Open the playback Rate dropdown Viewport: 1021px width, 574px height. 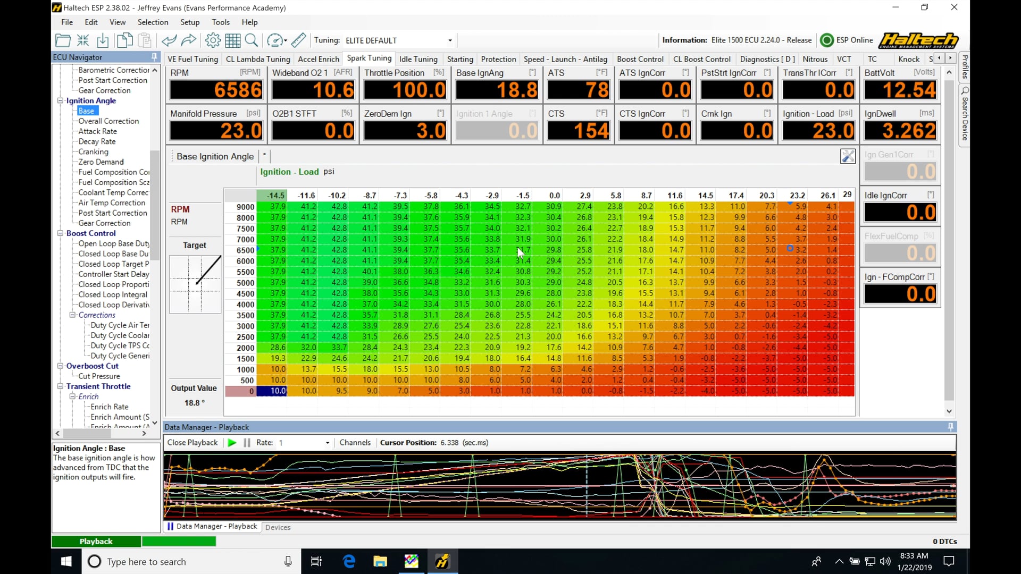point(327,442)
